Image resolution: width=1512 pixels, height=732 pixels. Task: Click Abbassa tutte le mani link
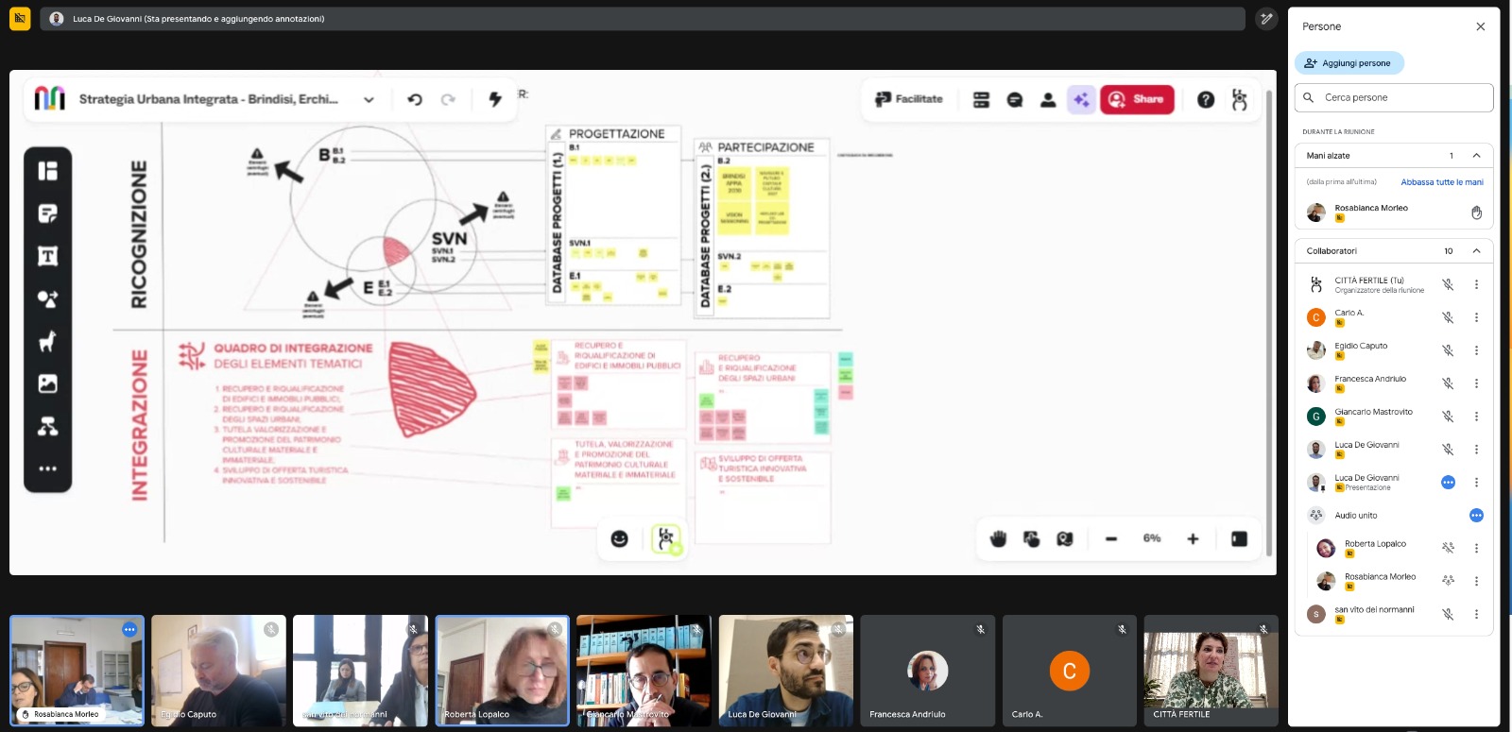pyautogui.click(x=1441, y=182)
